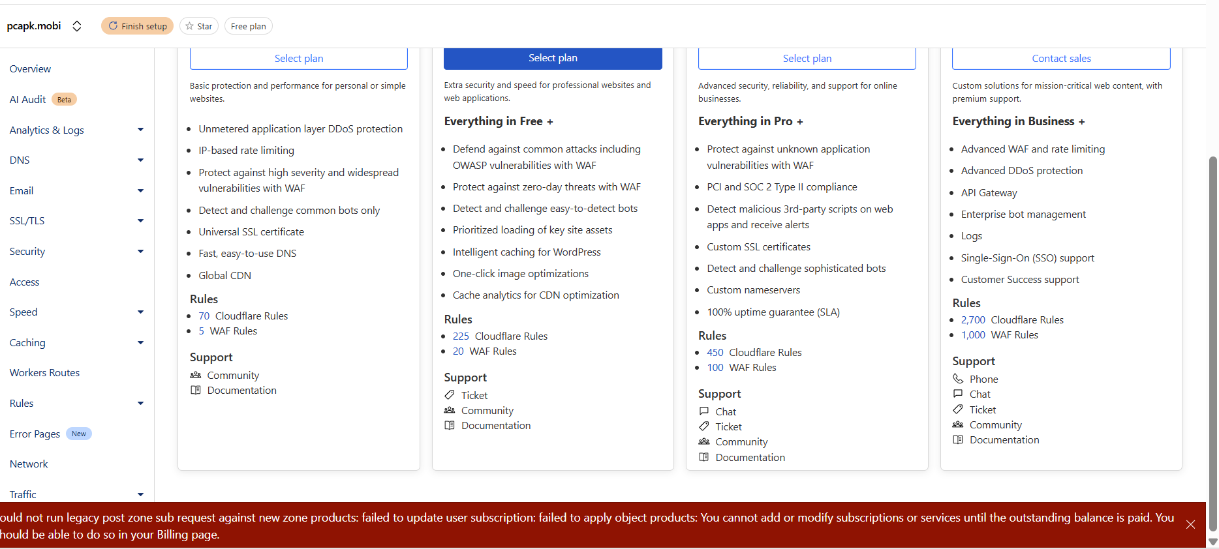Click the Community icon in Business plan
Image resolution: width=1219 pixels, height=549 pixels.
pos(704,442)
